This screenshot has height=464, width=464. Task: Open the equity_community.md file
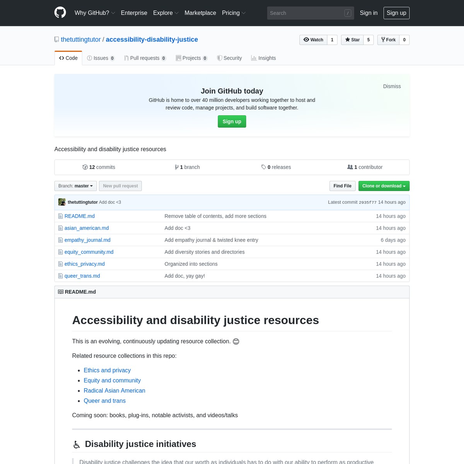pos(89,252)
